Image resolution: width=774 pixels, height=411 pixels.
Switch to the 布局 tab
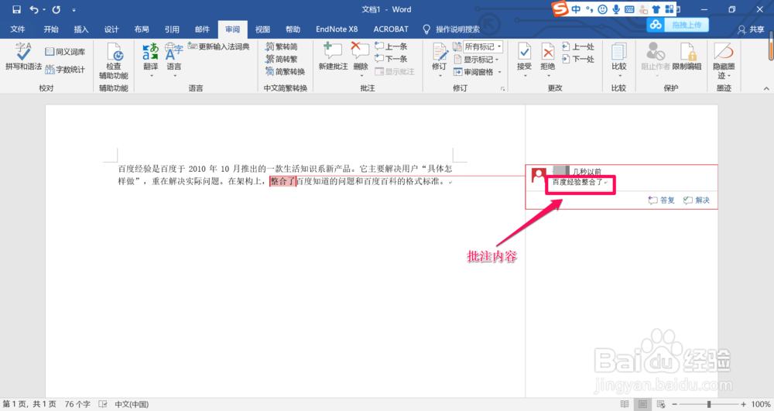click(x=142, y=29)
